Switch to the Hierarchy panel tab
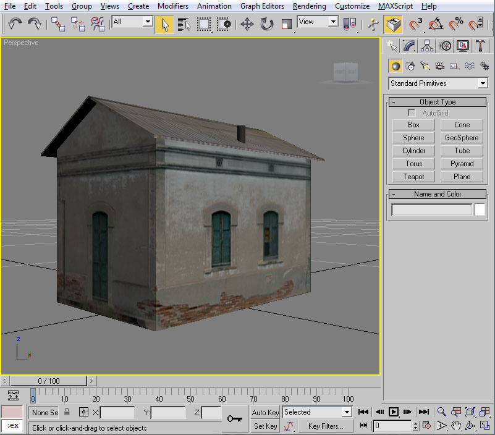Image resolution: width=495 pixels, height=435 pixels. (427, 46)
